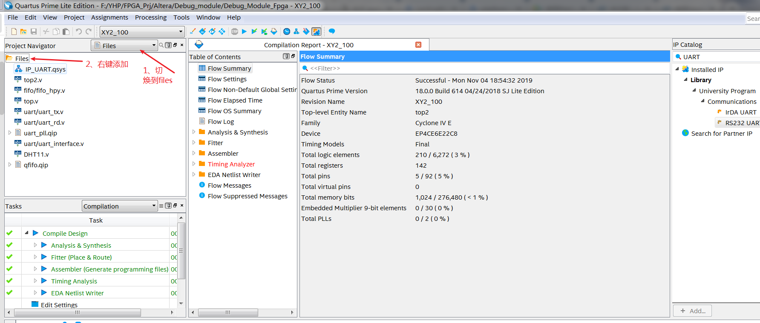
Task: Open the Processing menu
Action: (x=151, y=17)
